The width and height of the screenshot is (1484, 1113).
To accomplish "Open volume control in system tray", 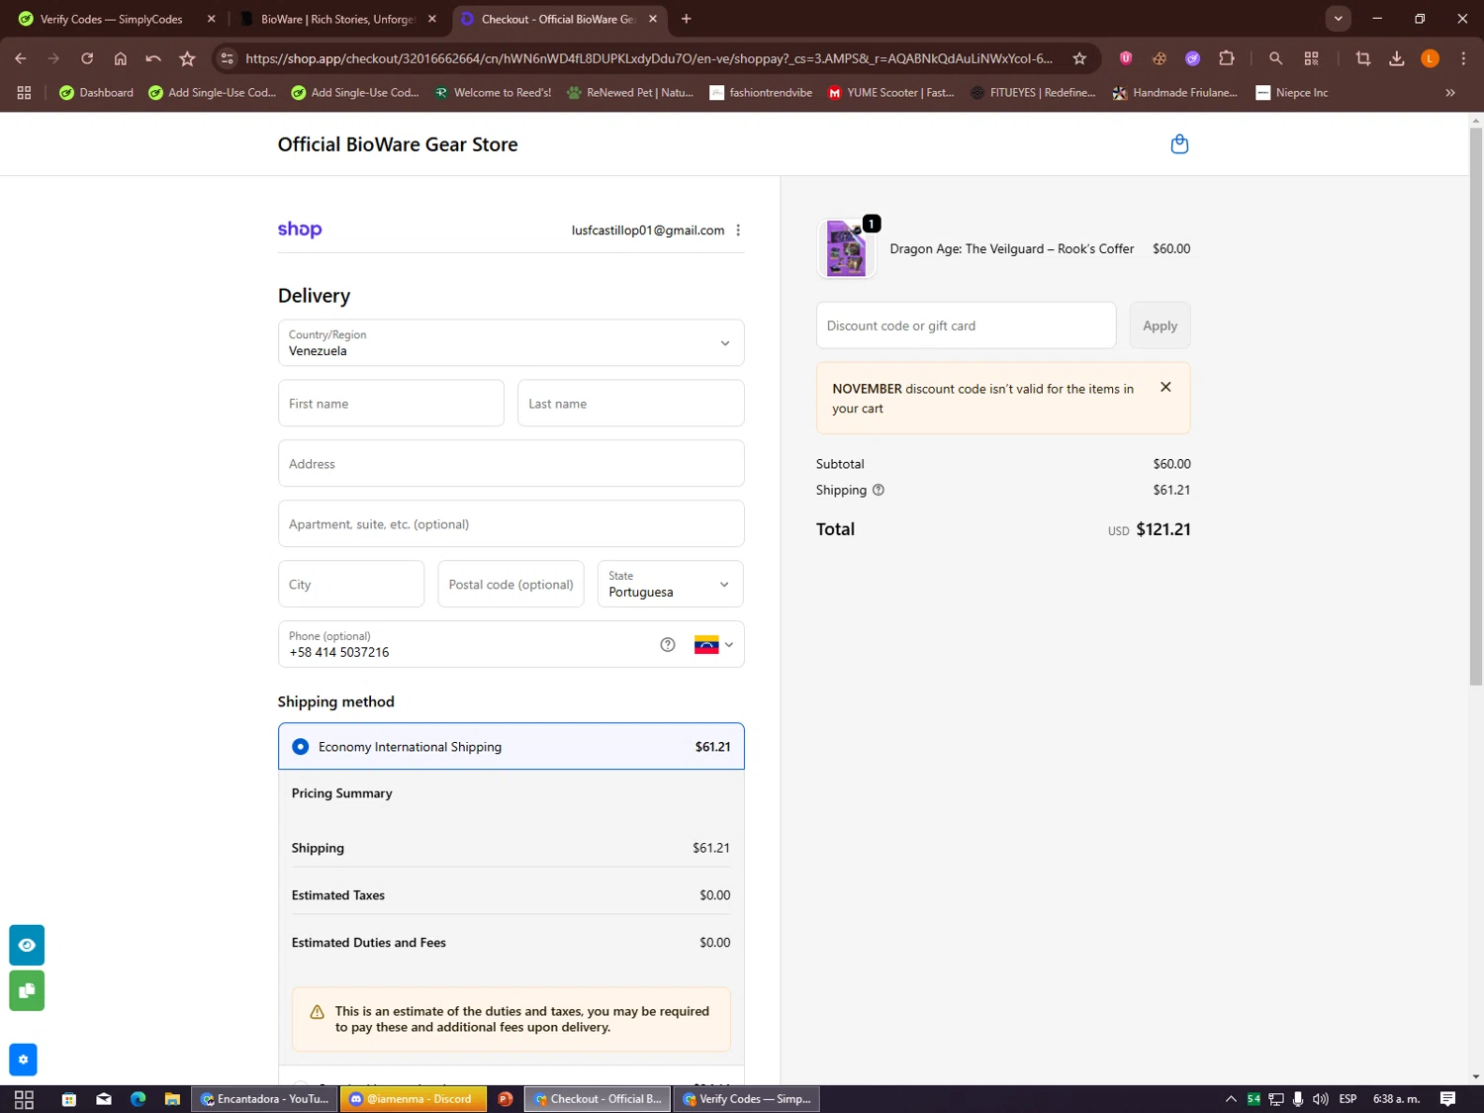I will click(1320, 1099).
